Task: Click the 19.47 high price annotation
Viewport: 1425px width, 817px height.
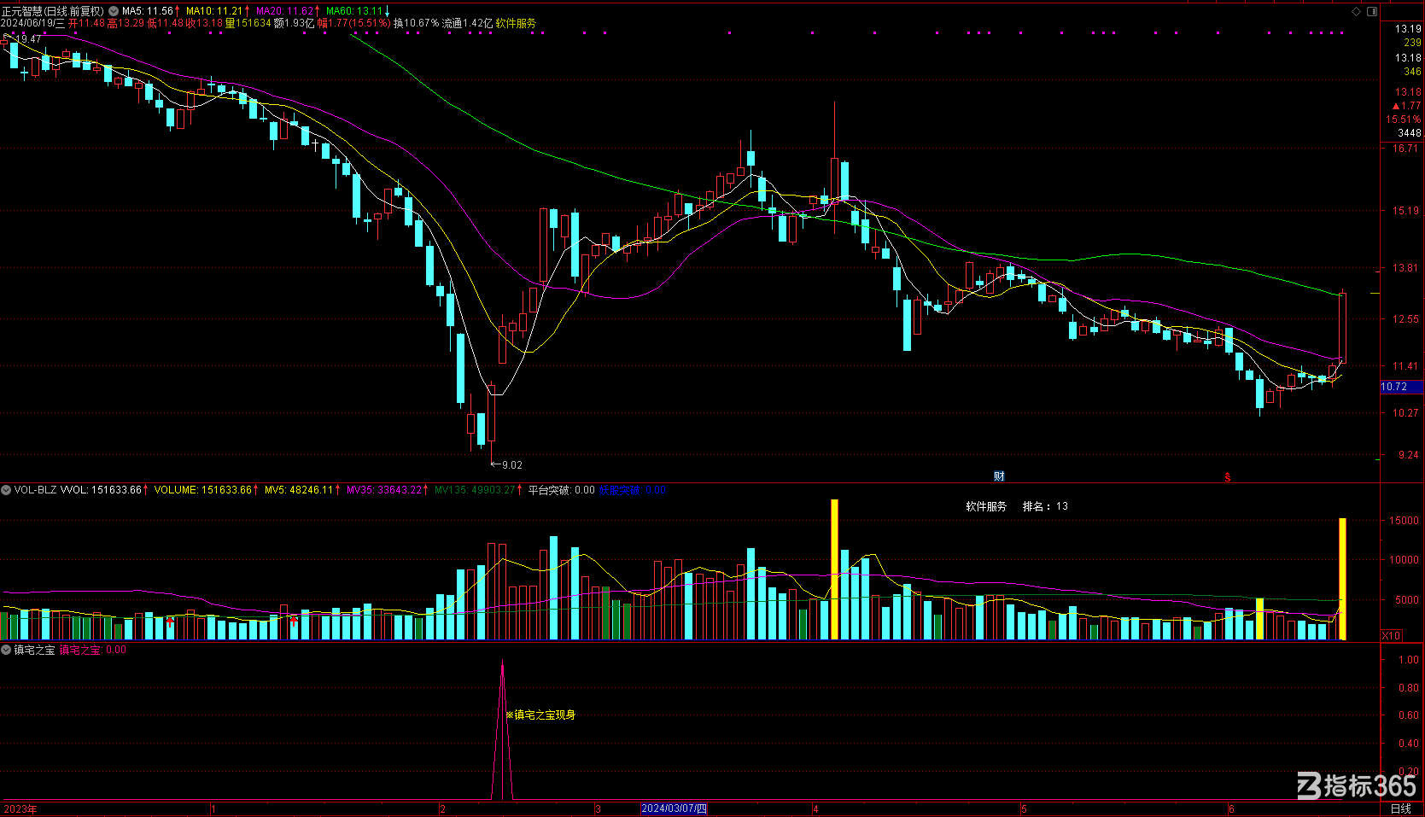Action: click(29, 39)
